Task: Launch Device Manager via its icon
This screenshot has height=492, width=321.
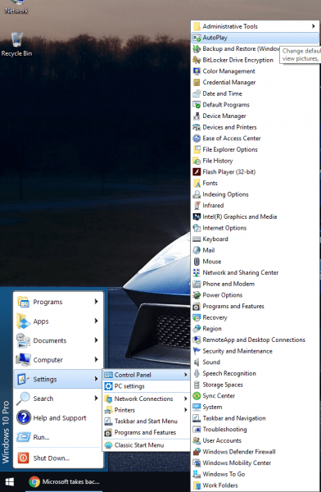Action: (x=197, y=116)
